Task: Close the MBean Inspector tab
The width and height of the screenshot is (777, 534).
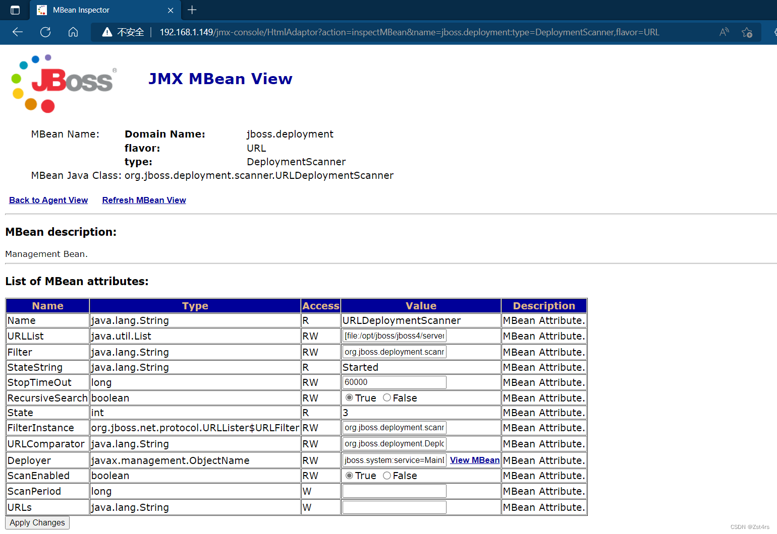Action: click(171, 10)
